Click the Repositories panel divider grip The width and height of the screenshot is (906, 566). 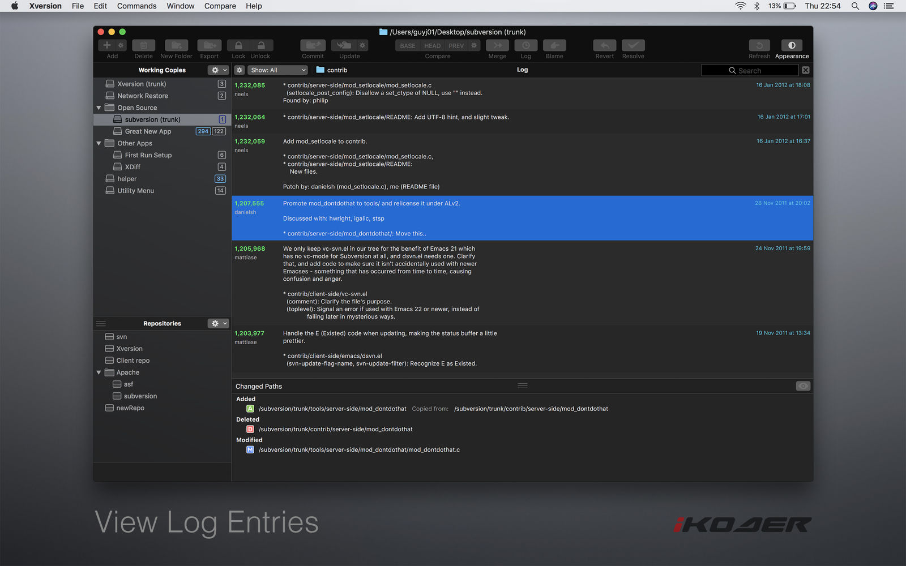point(101,324)
